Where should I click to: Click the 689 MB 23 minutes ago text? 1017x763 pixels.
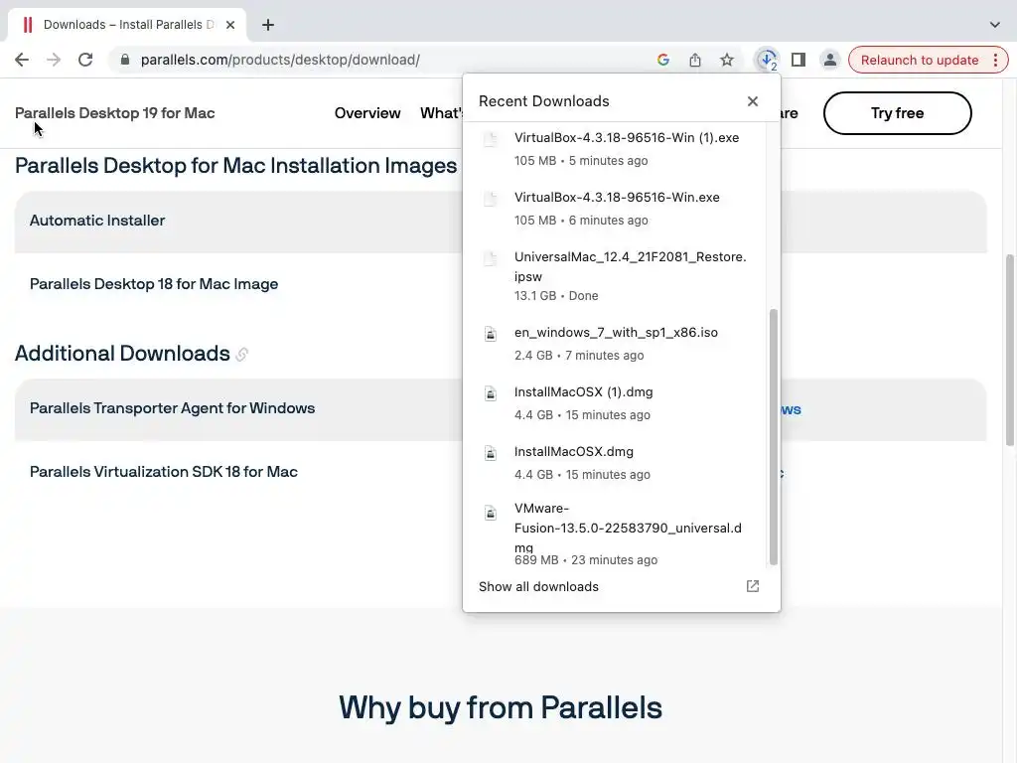click(586, 560)
